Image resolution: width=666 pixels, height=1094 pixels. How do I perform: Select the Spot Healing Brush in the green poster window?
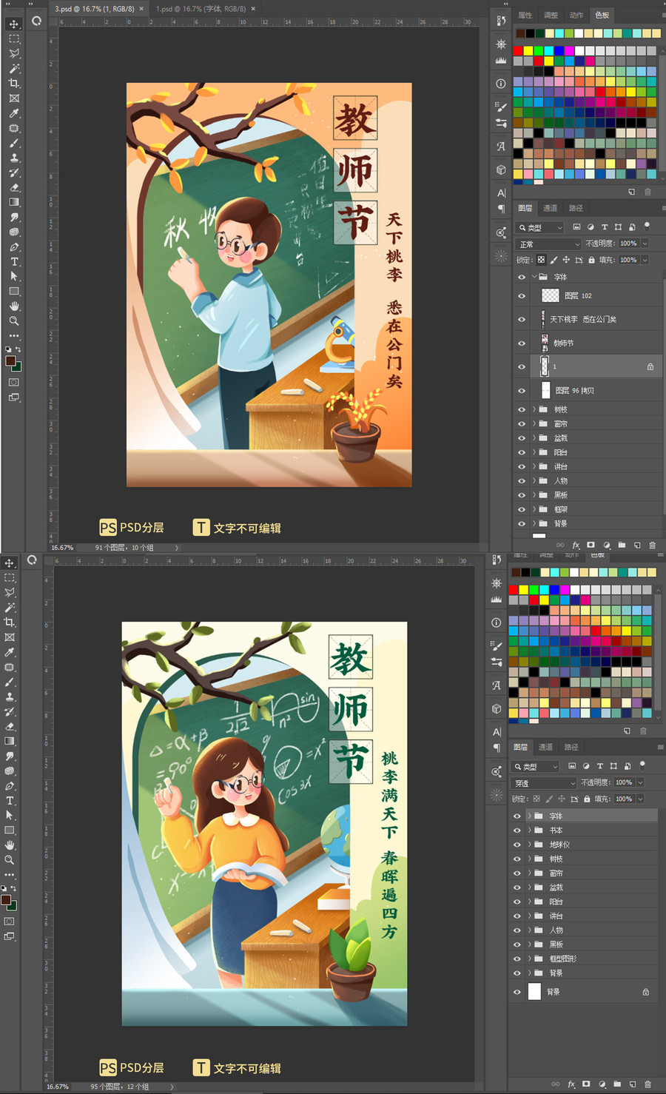click(10, 667)
